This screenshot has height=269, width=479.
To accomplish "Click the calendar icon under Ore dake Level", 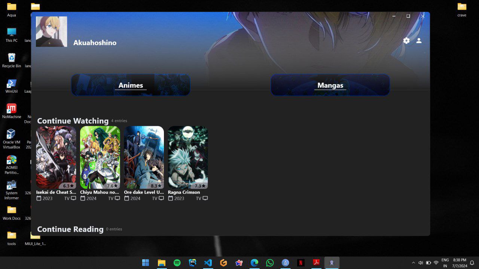I will 126,198.
